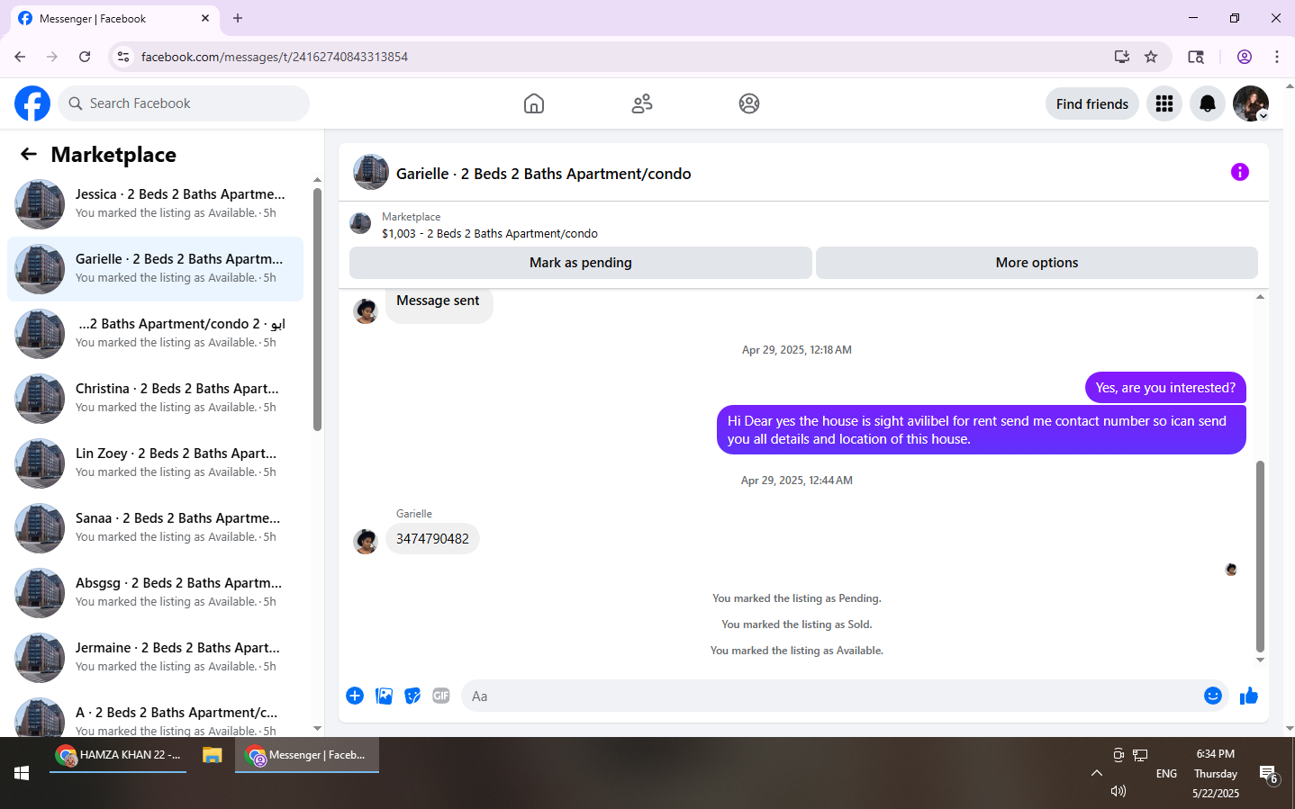The height and width of the screenshot is (809, 1295).
Task: Open the Facebook menu grid icon
Action: pos(1164,103)
